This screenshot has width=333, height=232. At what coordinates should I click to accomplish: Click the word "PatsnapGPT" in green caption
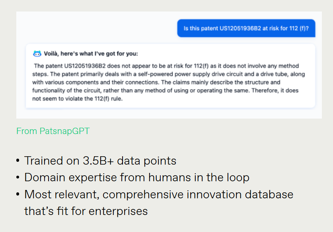(x=64, y=131)
